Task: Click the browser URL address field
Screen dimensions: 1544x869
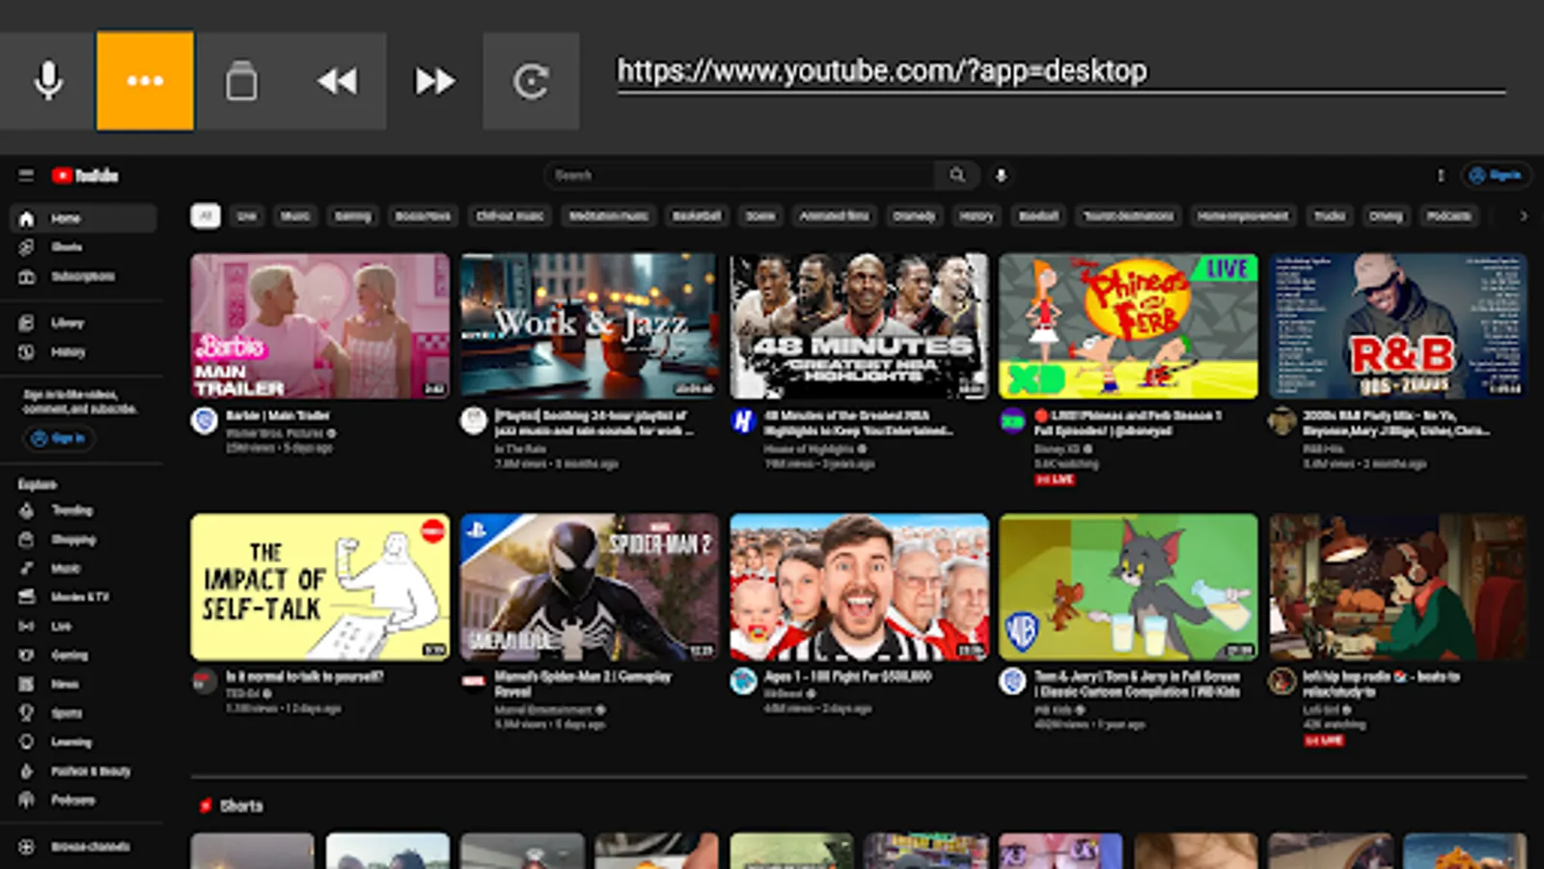Action: pos(1060,71)
